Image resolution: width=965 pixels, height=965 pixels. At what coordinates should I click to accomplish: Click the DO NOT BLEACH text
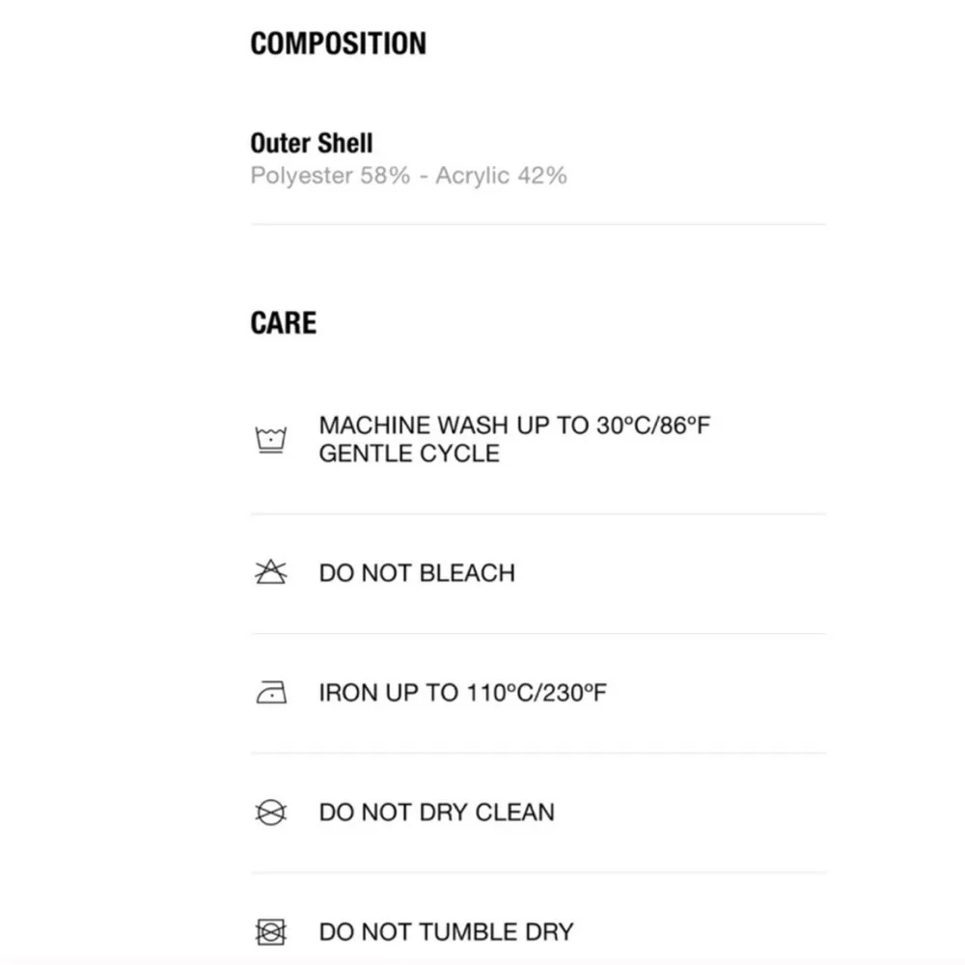coord(417,573)
